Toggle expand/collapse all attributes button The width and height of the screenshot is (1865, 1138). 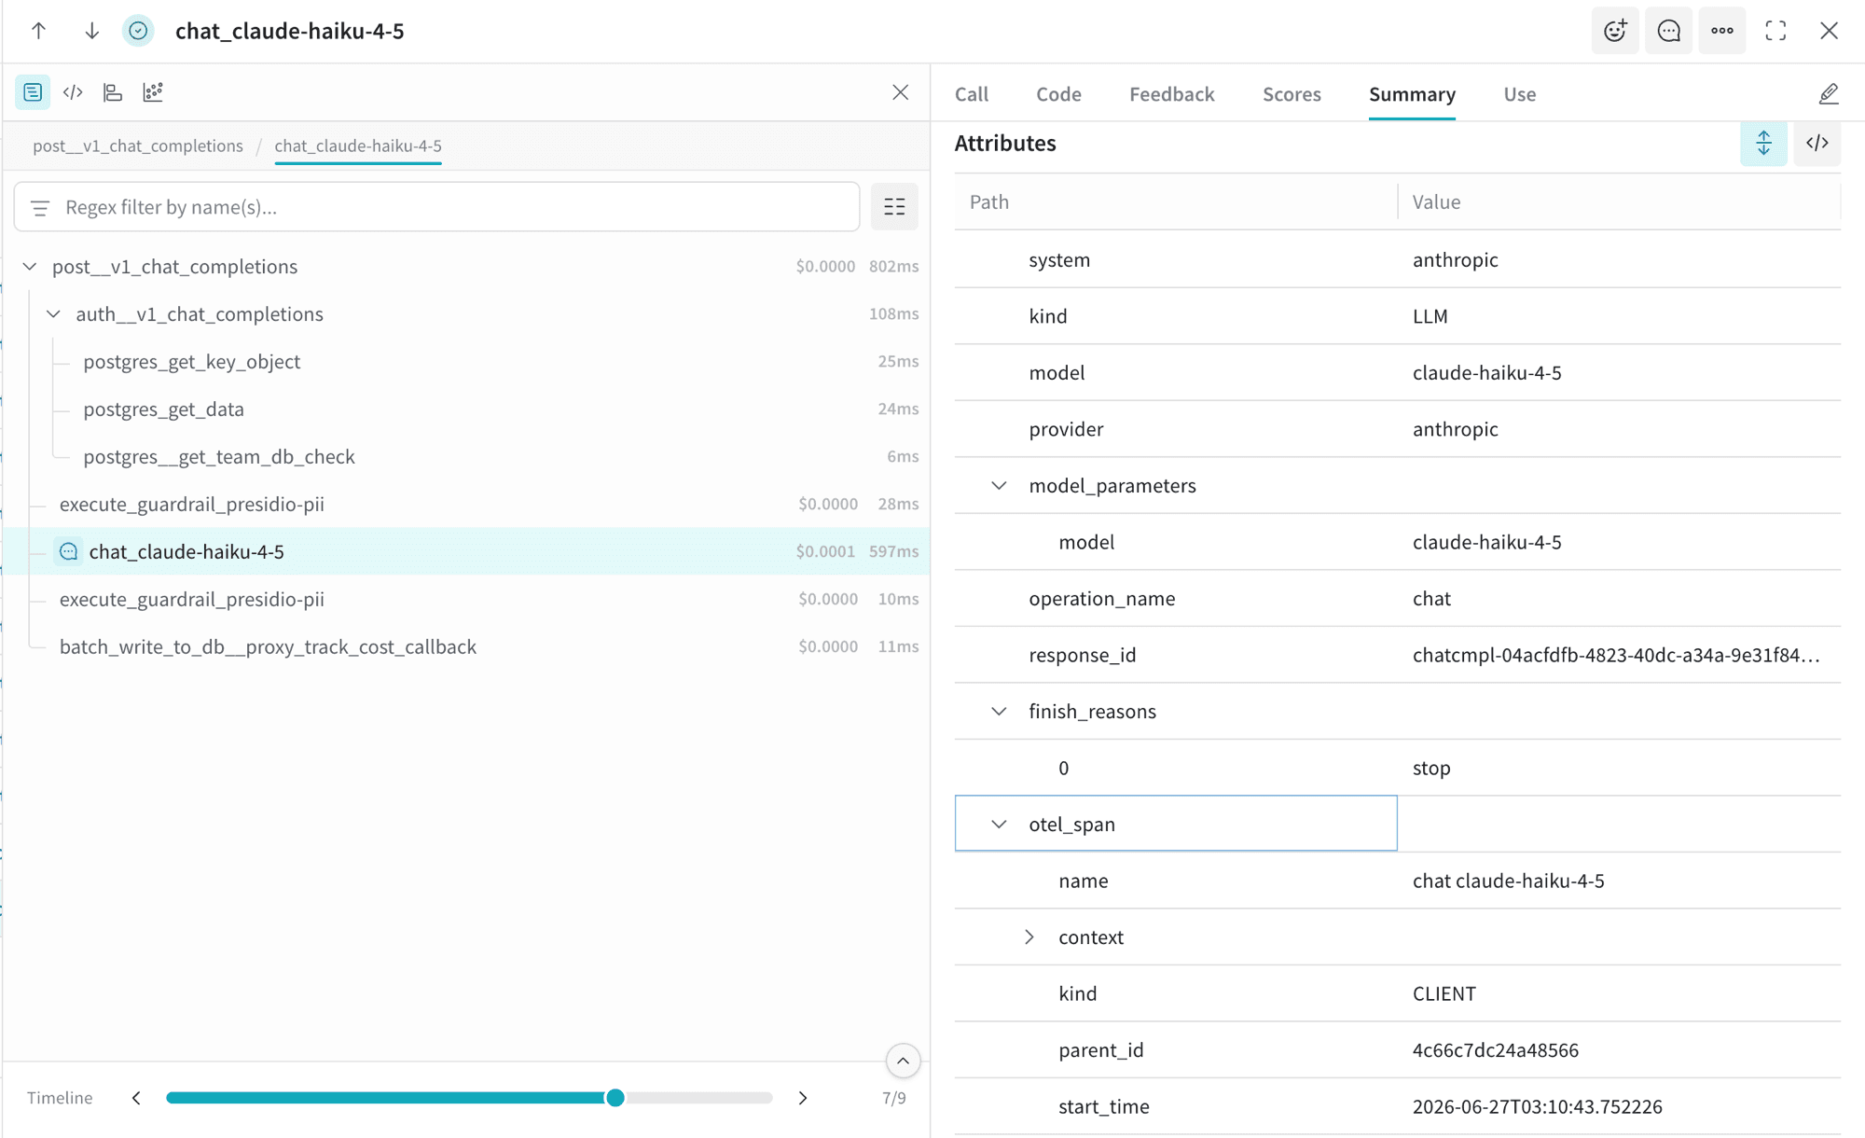coord(1763,144)
